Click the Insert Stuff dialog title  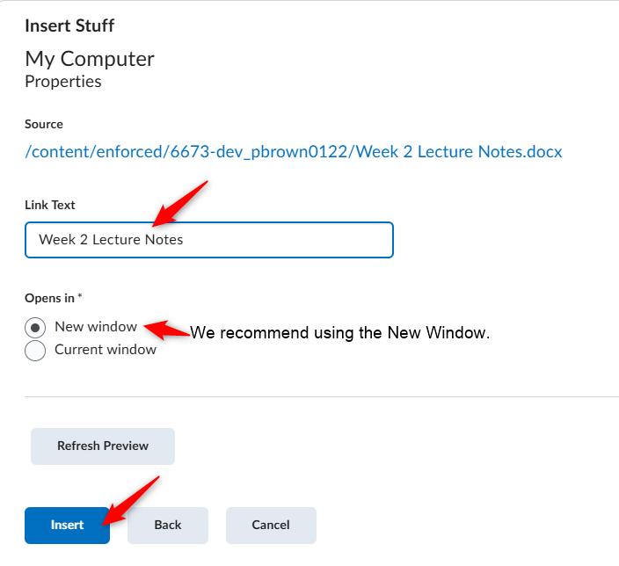point(69,25)
